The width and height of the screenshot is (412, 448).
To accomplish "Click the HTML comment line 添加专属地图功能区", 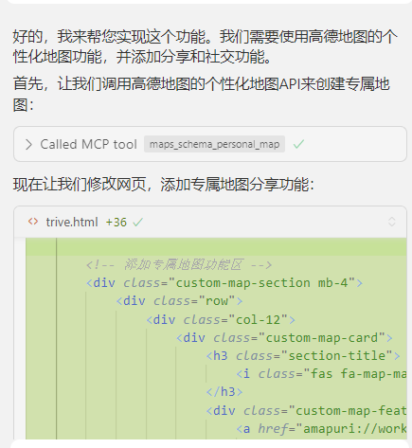I will tap(179, 264).
